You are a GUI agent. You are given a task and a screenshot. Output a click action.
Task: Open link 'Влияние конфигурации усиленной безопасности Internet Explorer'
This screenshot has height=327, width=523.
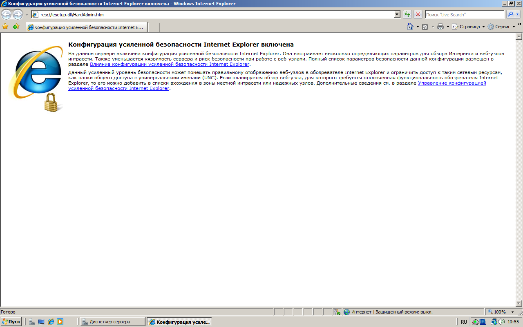[170, 64]
